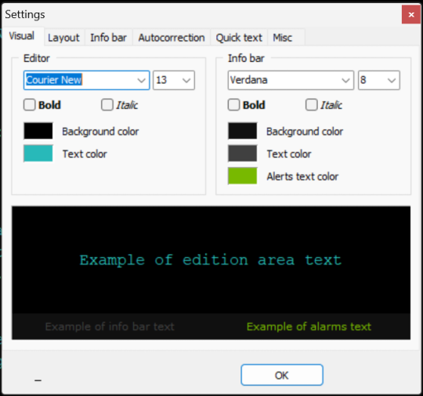Open the Editor font dropdown showing Courier New
This screenshot has height=396, width=423.
(87, 80)
